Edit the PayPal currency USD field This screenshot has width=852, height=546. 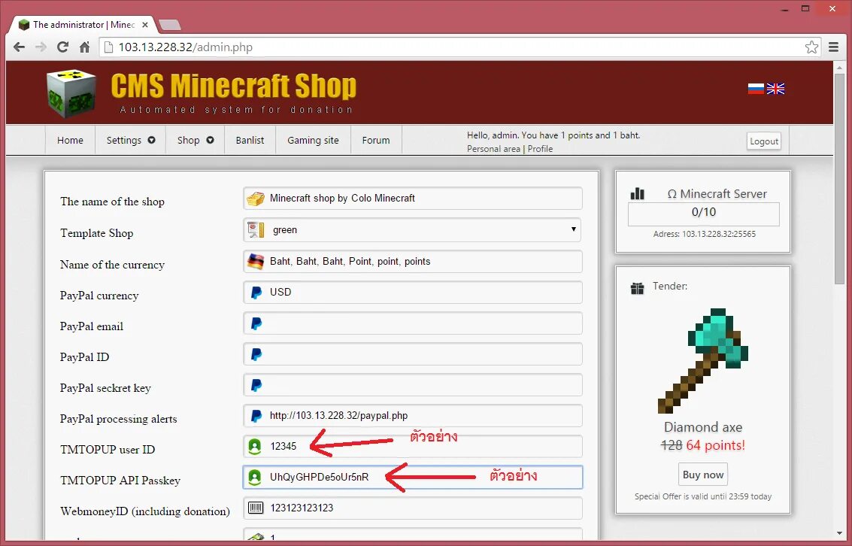click(412, 293)
